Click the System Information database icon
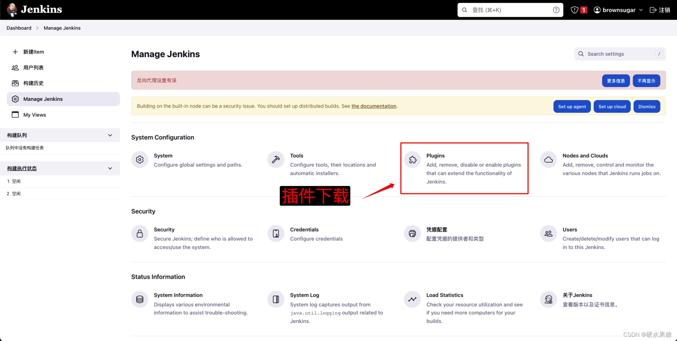The height and width of the screenshot is (341, 677). [x=140, y=299]
